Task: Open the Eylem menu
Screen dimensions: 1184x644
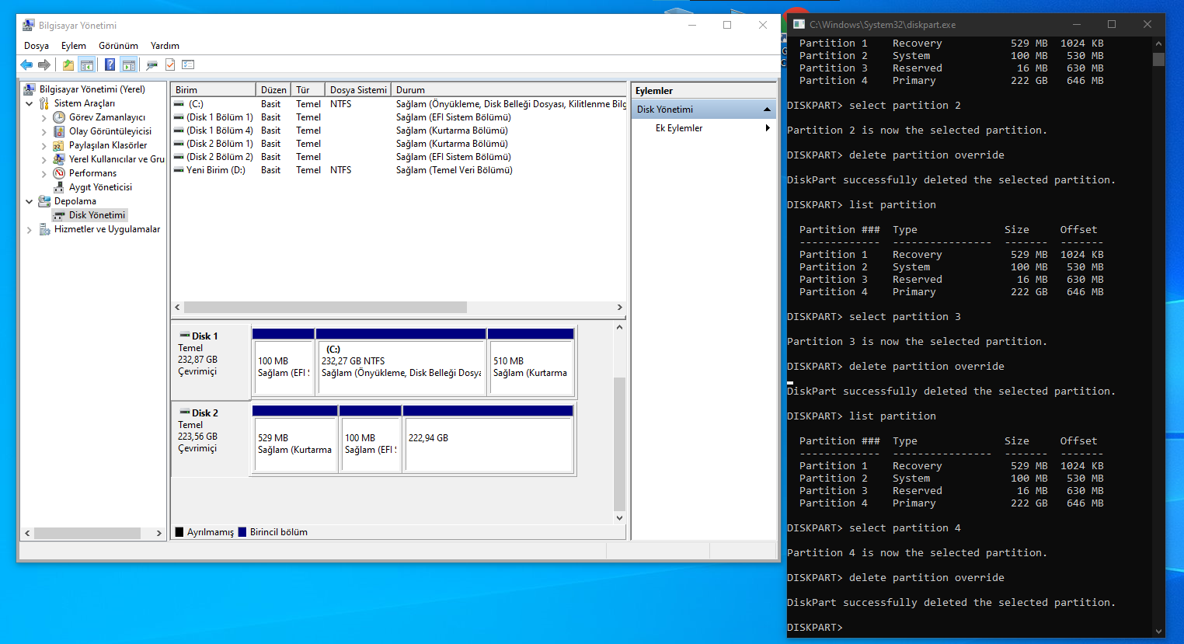Action: [74, 46]
